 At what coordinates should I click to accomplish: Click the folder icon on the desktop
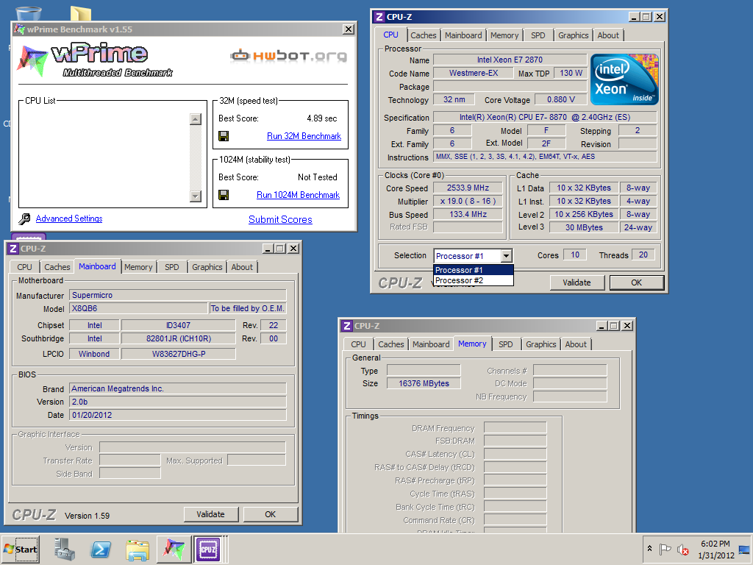point(80,13)
